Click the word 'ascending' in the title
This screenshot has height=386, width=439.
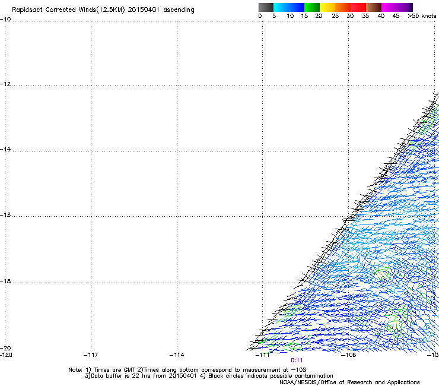(179, 10)
